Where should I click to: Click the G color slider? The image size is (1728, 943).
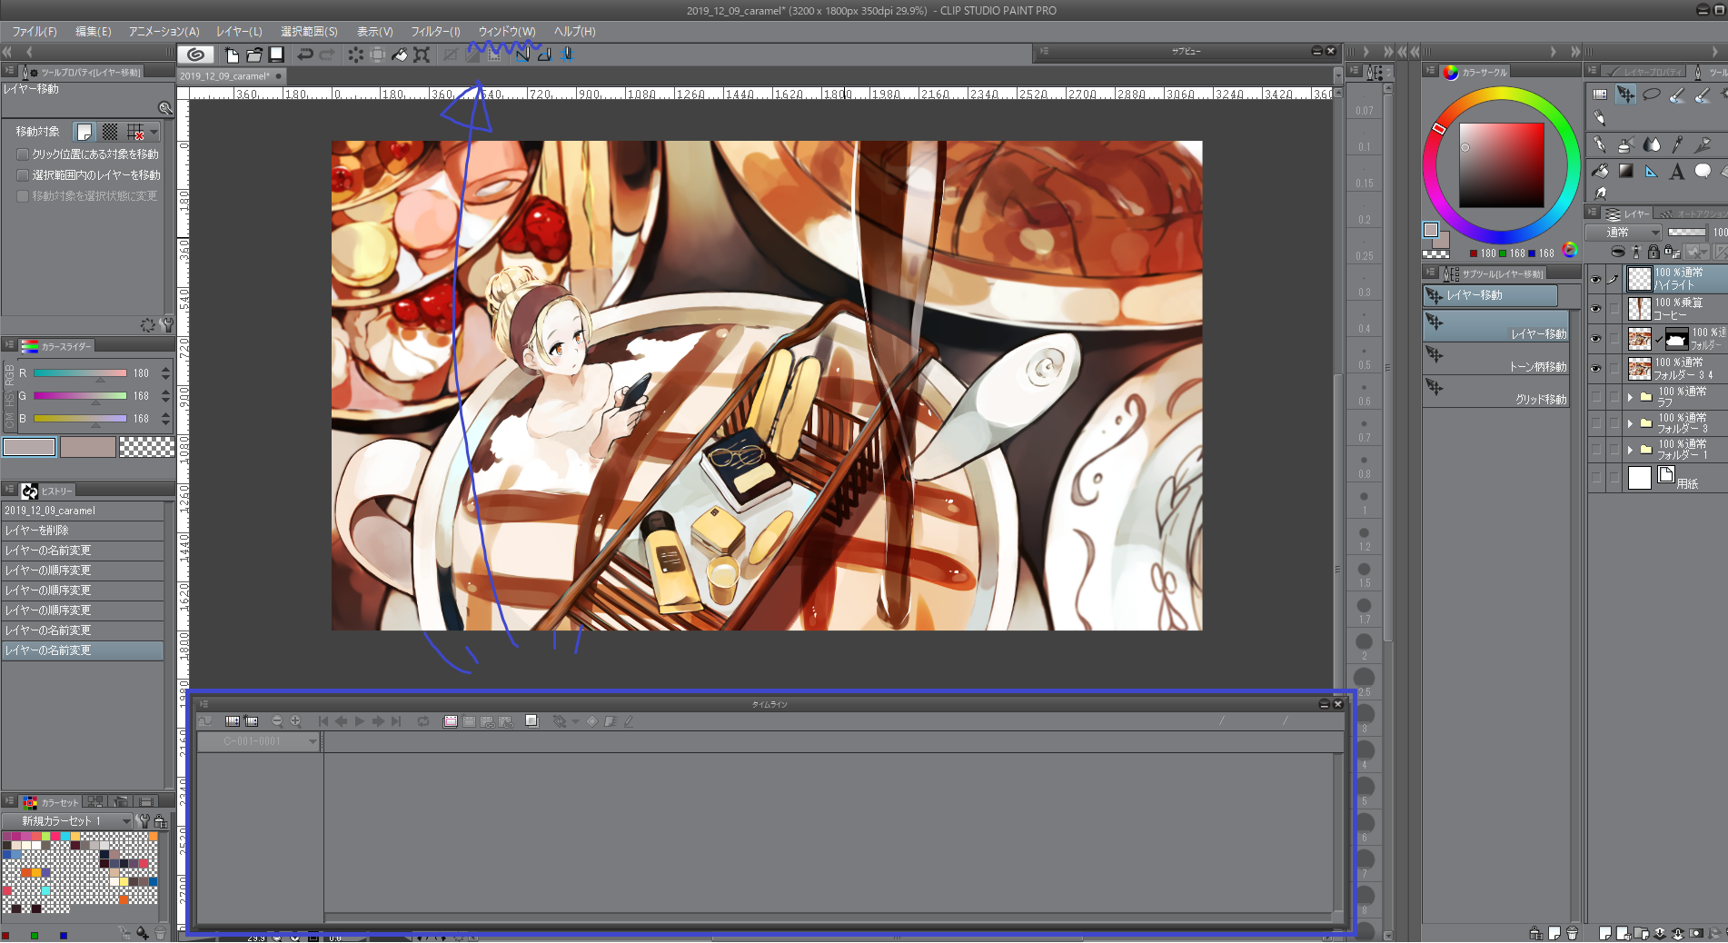point(80,396)
